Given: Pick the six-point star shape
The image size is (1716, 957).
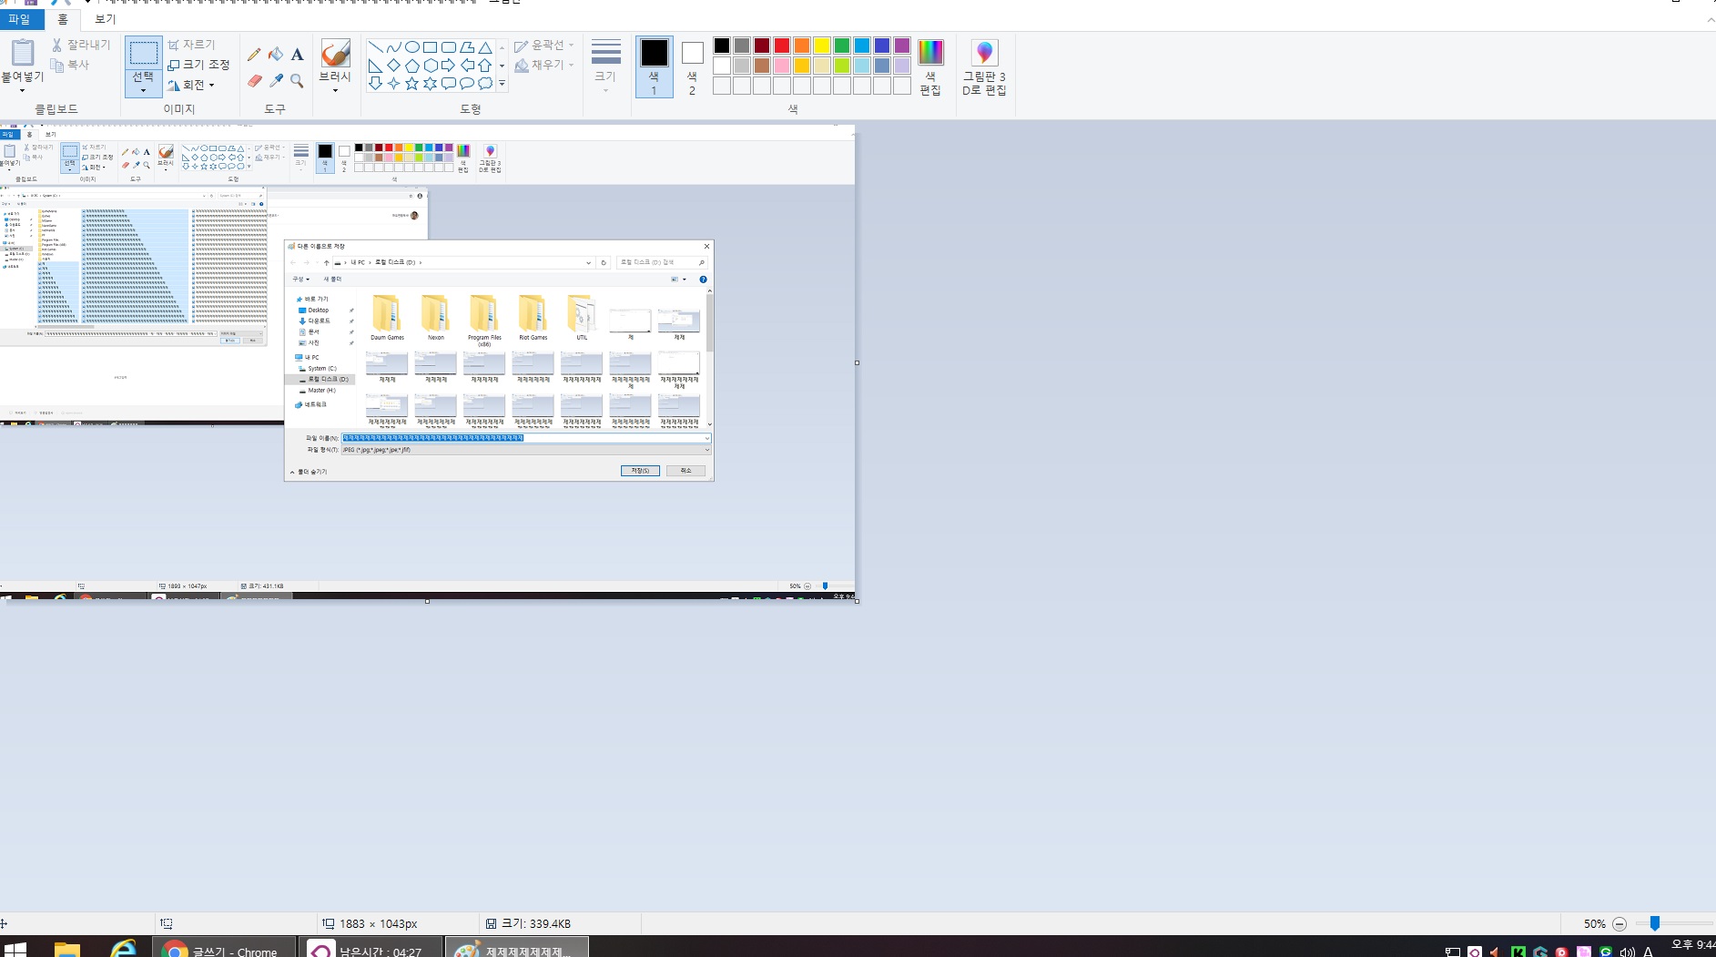Looking at the screenshot, I should (x=430, y=84).
